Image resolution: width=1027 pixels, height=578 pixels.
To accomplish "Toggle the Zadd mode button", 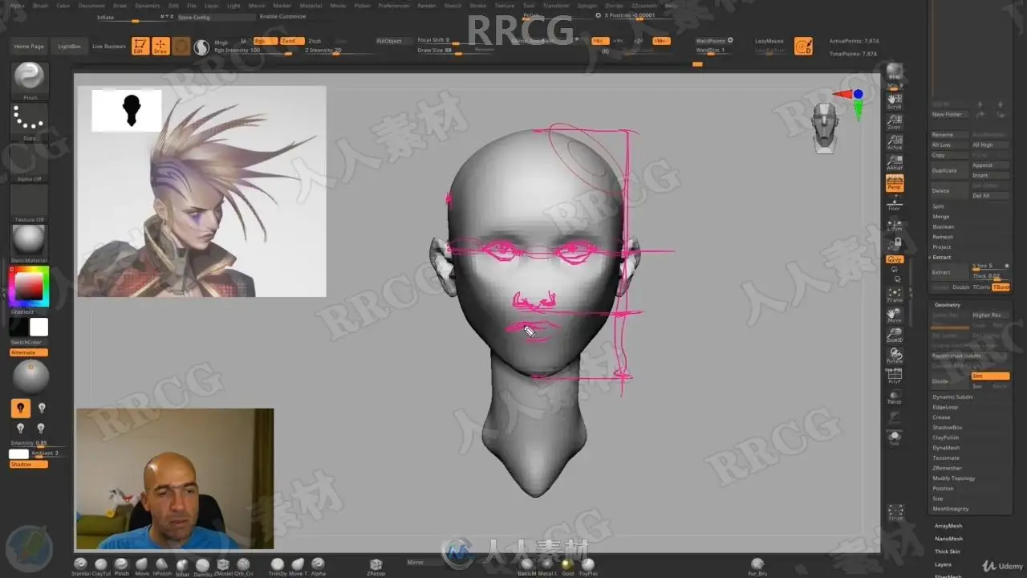I will tap(289, 41).
